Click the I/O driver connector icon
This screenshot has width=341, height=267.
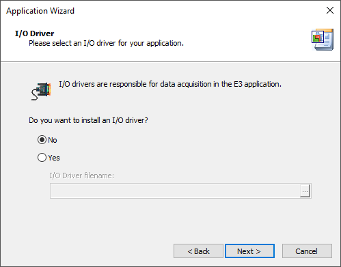tap(41, 92)
